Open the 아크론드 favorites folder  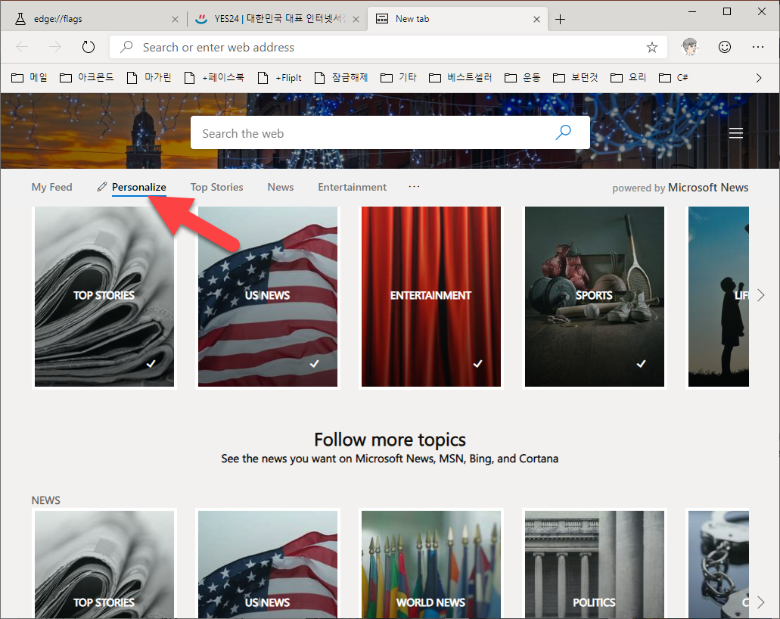tap(86, 78)
